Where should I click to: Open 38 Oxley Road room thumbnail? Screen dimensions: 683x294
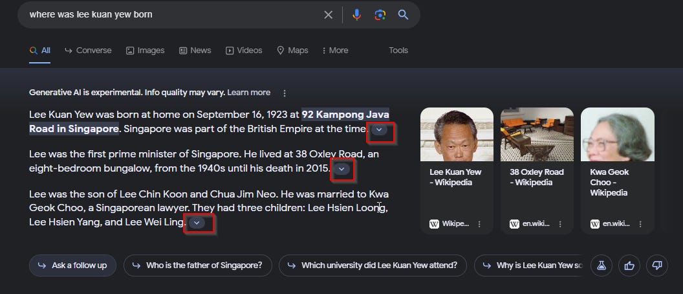point(537,134)
